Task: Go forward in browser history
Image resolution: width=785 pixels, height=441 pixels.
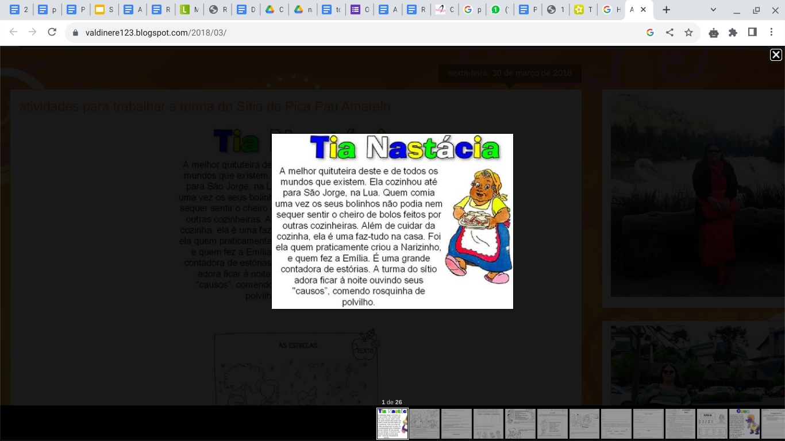Action: click(33, 33)
